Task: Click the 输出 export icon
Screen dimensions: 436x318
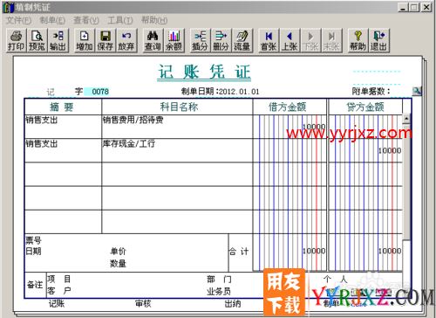Action: click(58, 40)
